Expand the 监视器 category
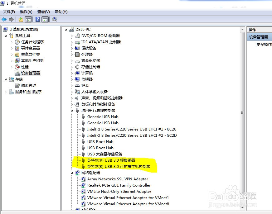The width and height of the screenshot is (272, 214). 72,79
